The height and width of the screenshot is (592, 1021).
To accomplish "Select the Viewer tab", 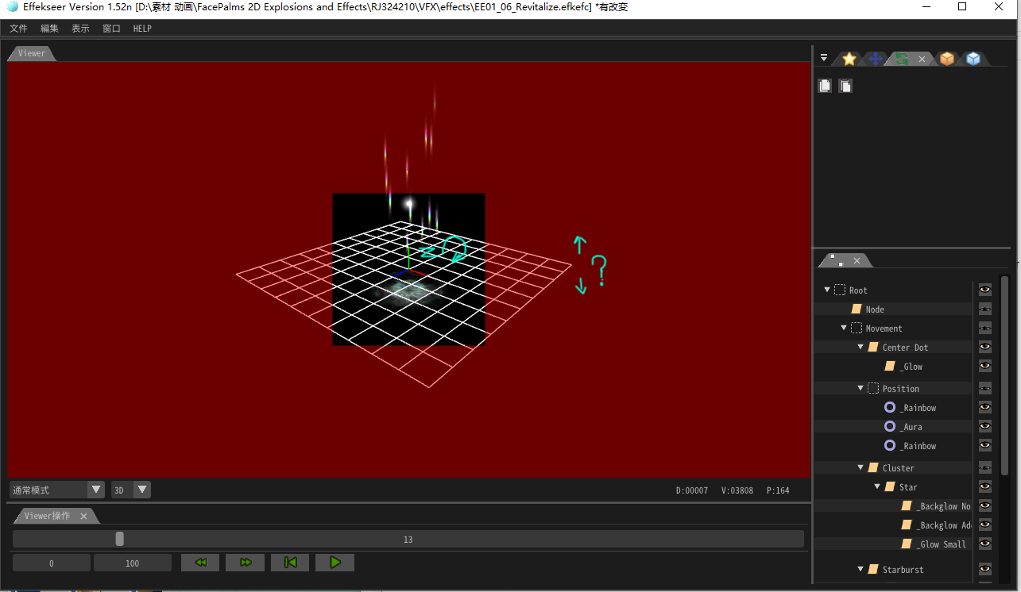I will 32,53.
